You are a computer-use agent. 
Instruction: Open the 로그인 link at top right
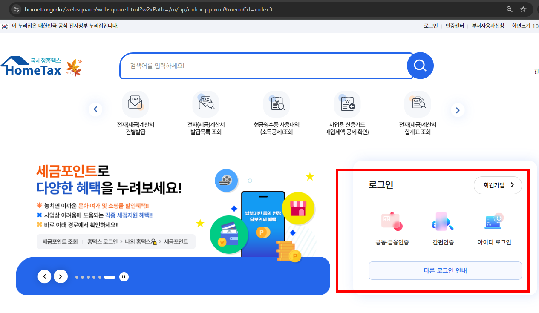coord(431,26)
